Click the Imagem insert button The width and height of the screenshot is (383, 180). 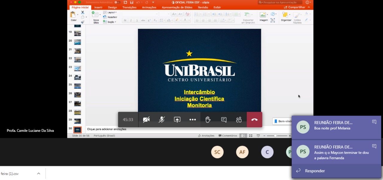(263, 16)
